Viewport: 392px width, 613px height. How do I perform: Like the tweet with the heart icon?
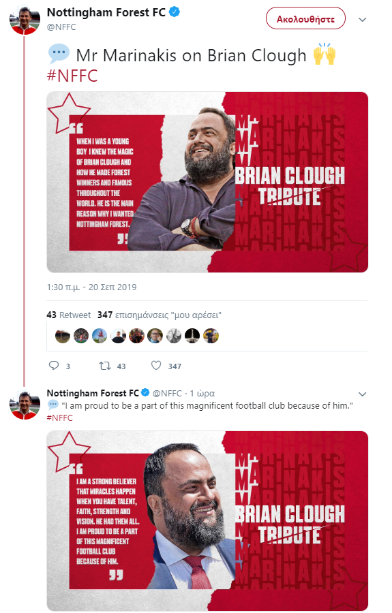coord(156,366)
